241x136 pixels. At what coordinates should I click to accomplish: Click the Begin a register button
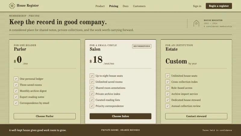(219, 6)
